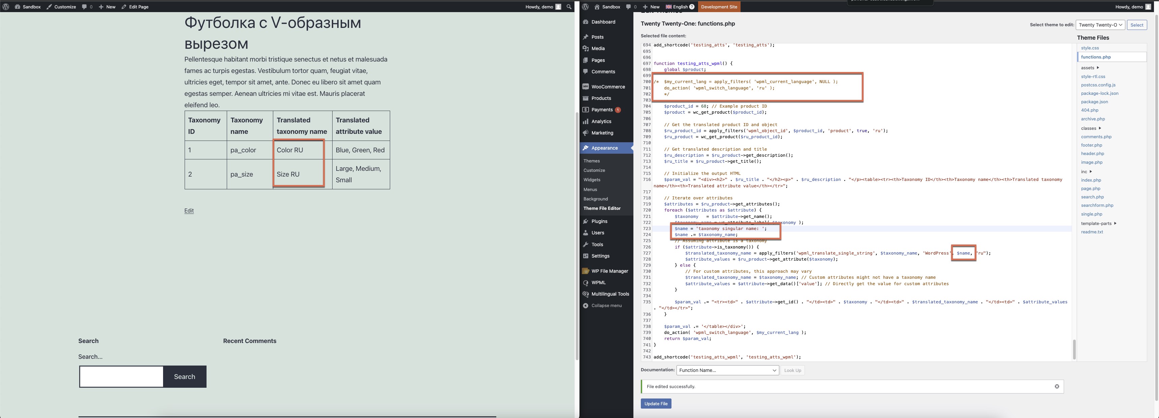Open header.php in Theme Files
This screenshot has height=418, width=1159.
(x=1092, y=154)
